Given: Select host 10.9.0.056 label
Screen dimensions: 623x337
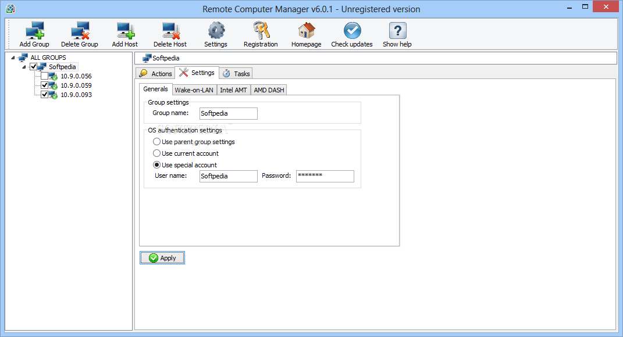Looking at the screenshot, I should point(76,76).
